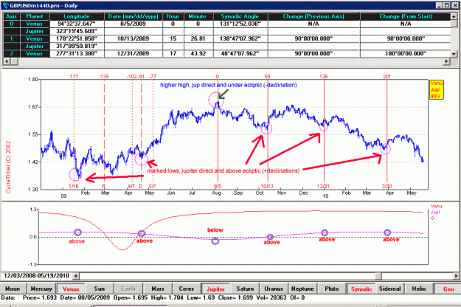
Task: Click the Change (From Start) header
Action: pos(406,16)
